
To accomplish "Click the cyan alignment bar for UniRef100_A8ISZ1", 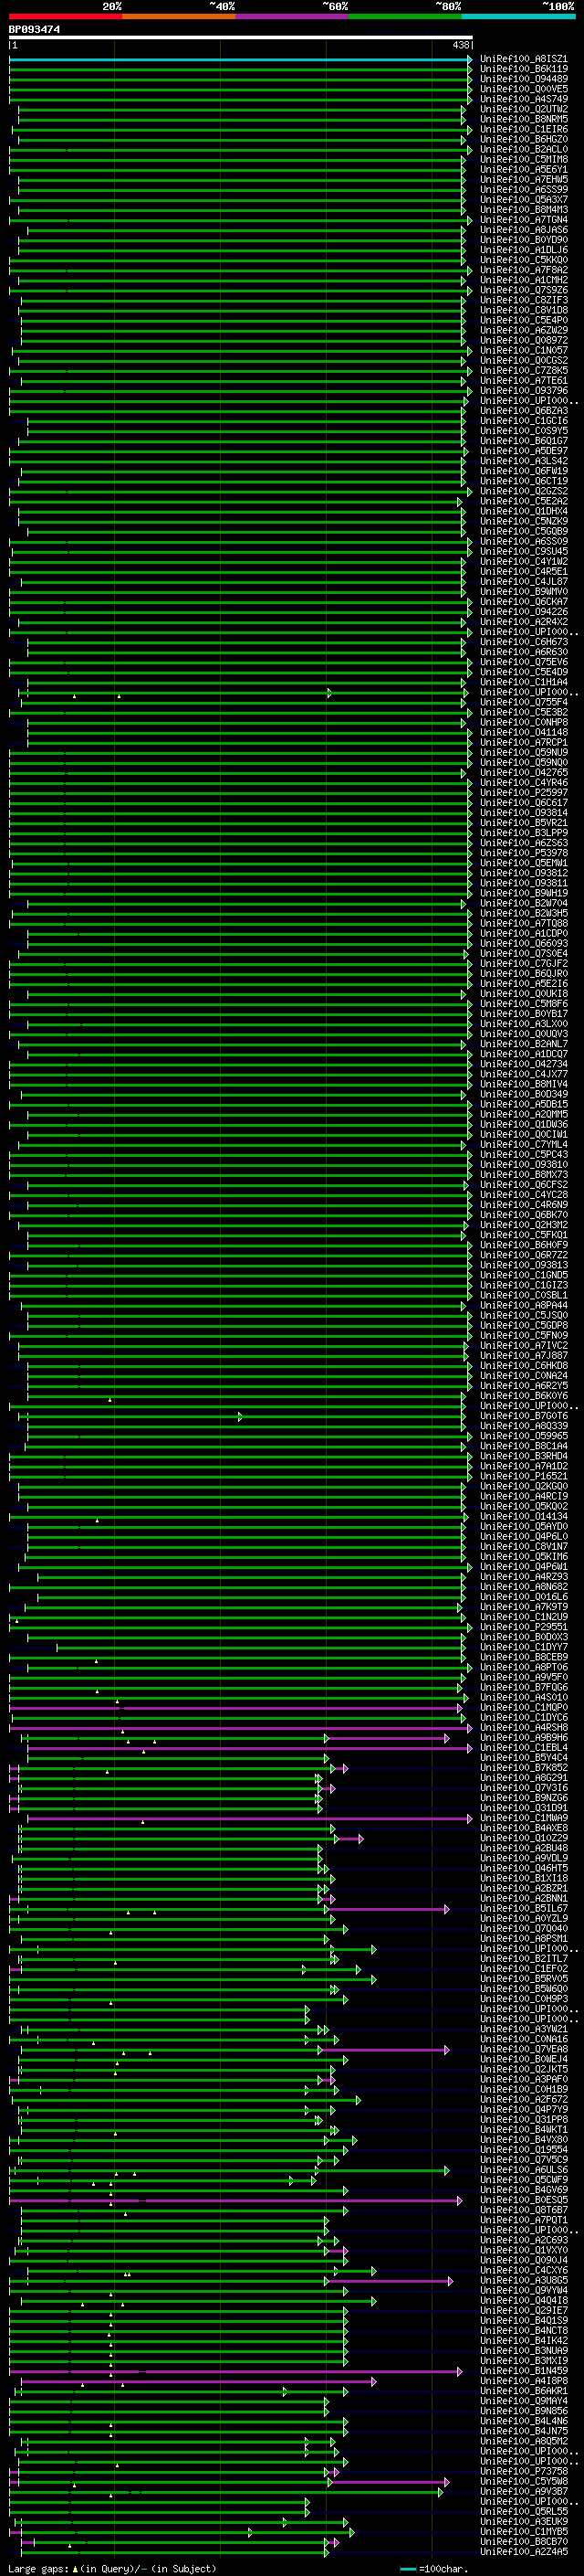I will coord(241,59).
